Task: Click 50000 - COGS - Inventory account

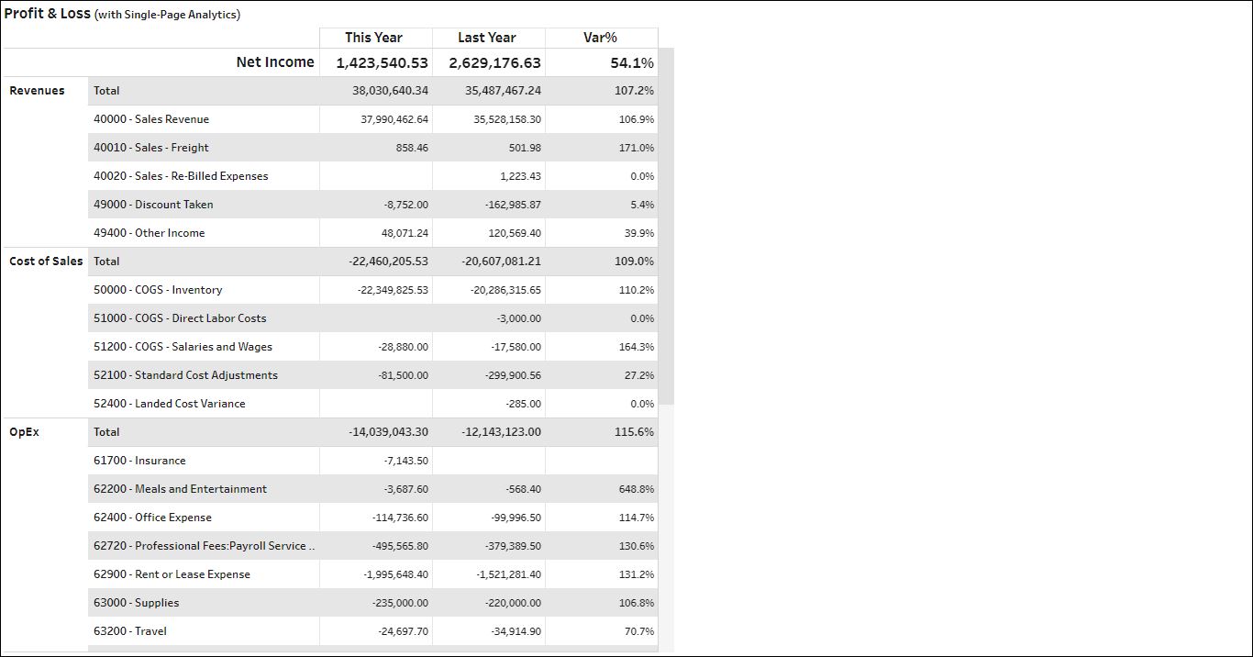Action: (x=158, y=290)
